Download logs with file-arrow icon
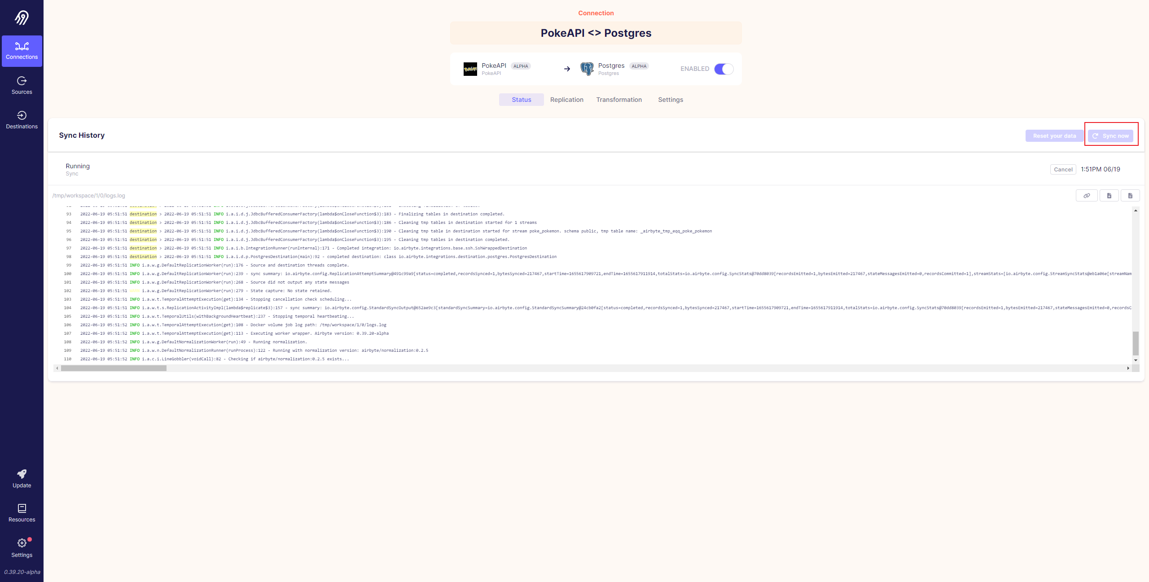 coord(1109,196)
